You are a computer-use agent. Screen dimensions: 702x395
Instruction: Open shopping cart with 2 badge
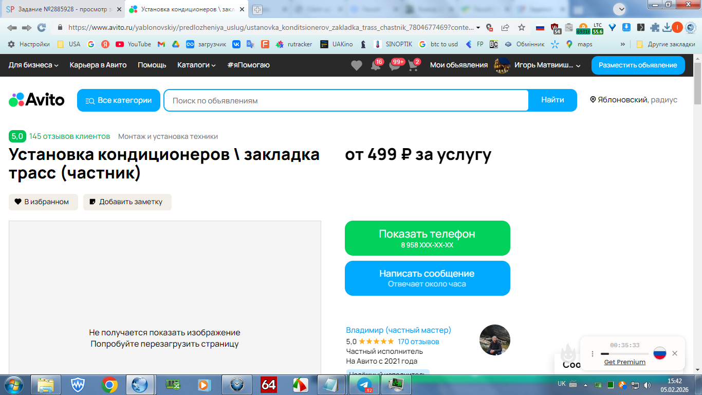click(x=413, y=65)
